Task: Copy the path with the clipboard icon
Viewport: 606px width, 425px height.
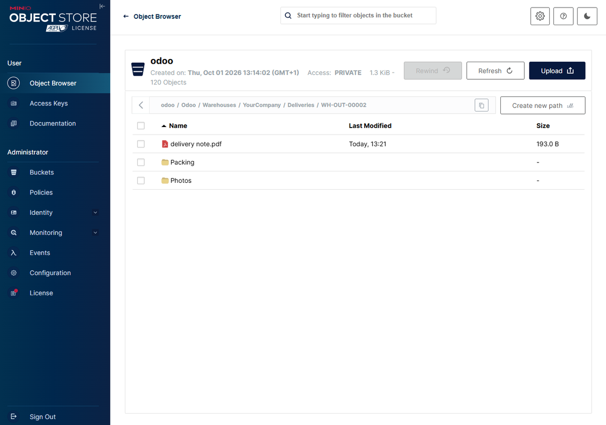Action: (482, 105)
